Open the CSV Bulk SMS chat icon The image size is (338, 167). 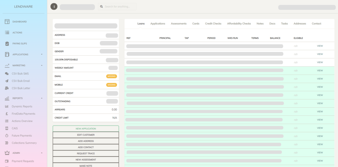(7, 74)
